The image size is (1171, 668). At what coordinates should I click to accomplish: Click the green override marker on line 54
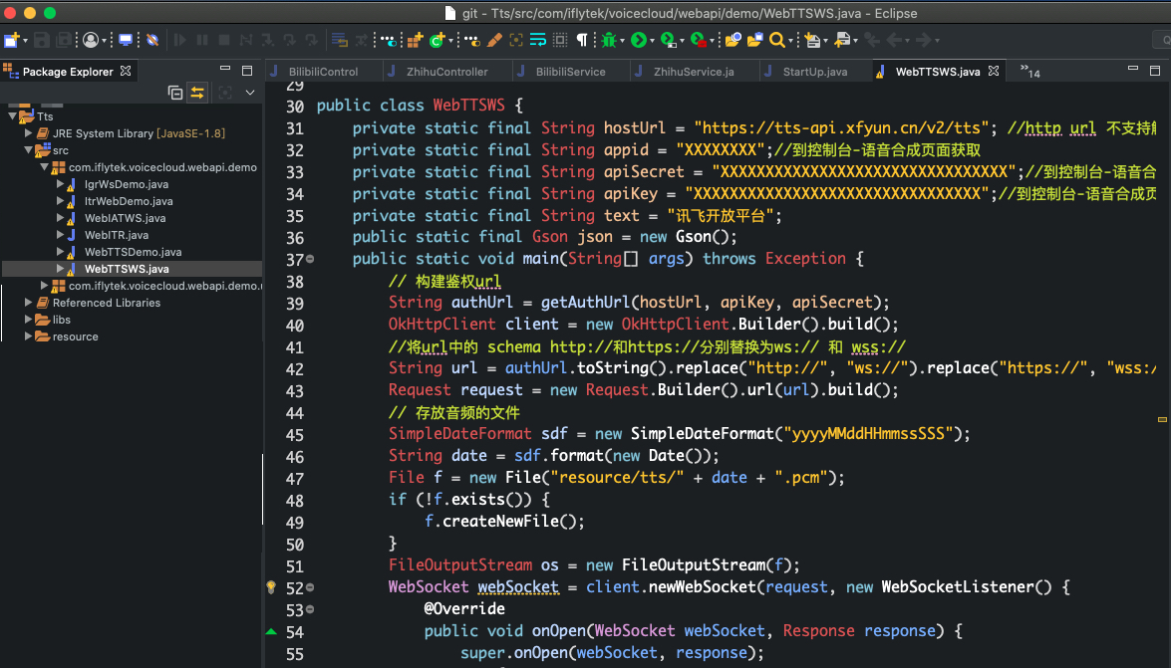[269, 630]
